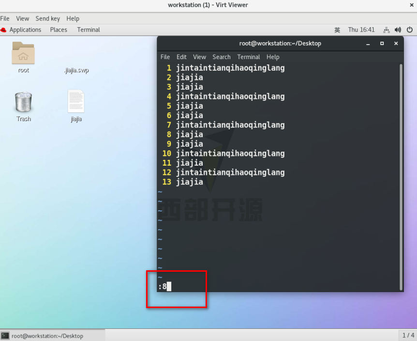This screenshot has width=417, height=341.
Task: Open the terminal window File menu
Action: (165, 57)
